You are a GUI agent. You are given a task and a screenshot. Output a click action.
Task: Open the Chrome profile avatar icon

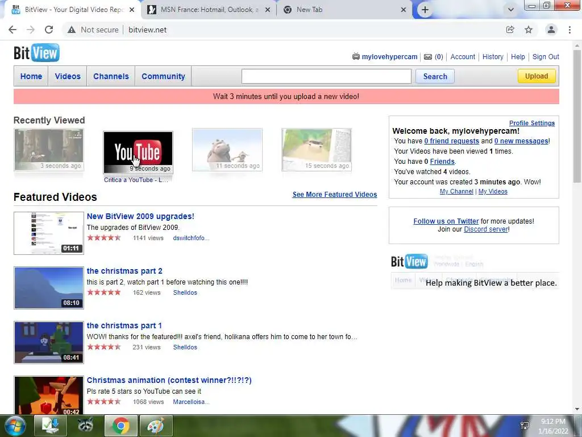[x=551, y=30]
